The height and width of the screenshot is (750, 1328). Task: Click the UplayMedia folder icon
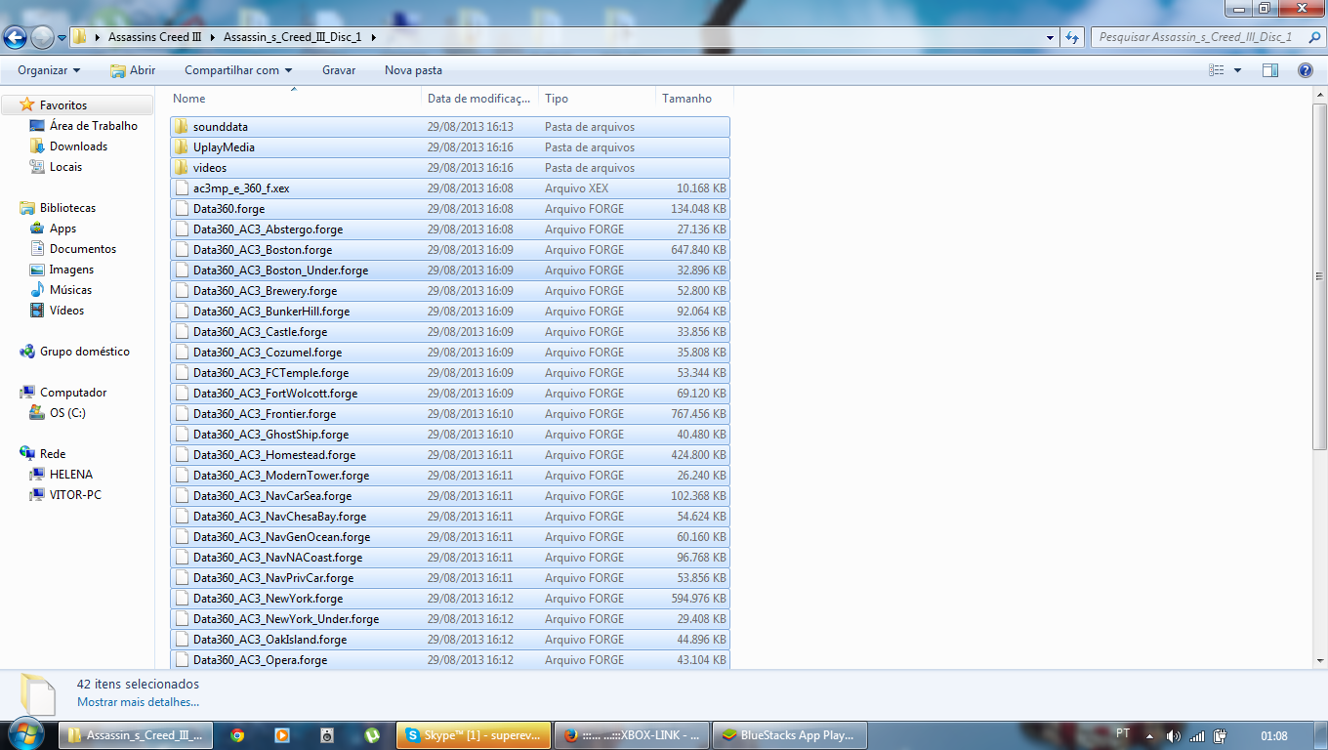click(181, 147)
